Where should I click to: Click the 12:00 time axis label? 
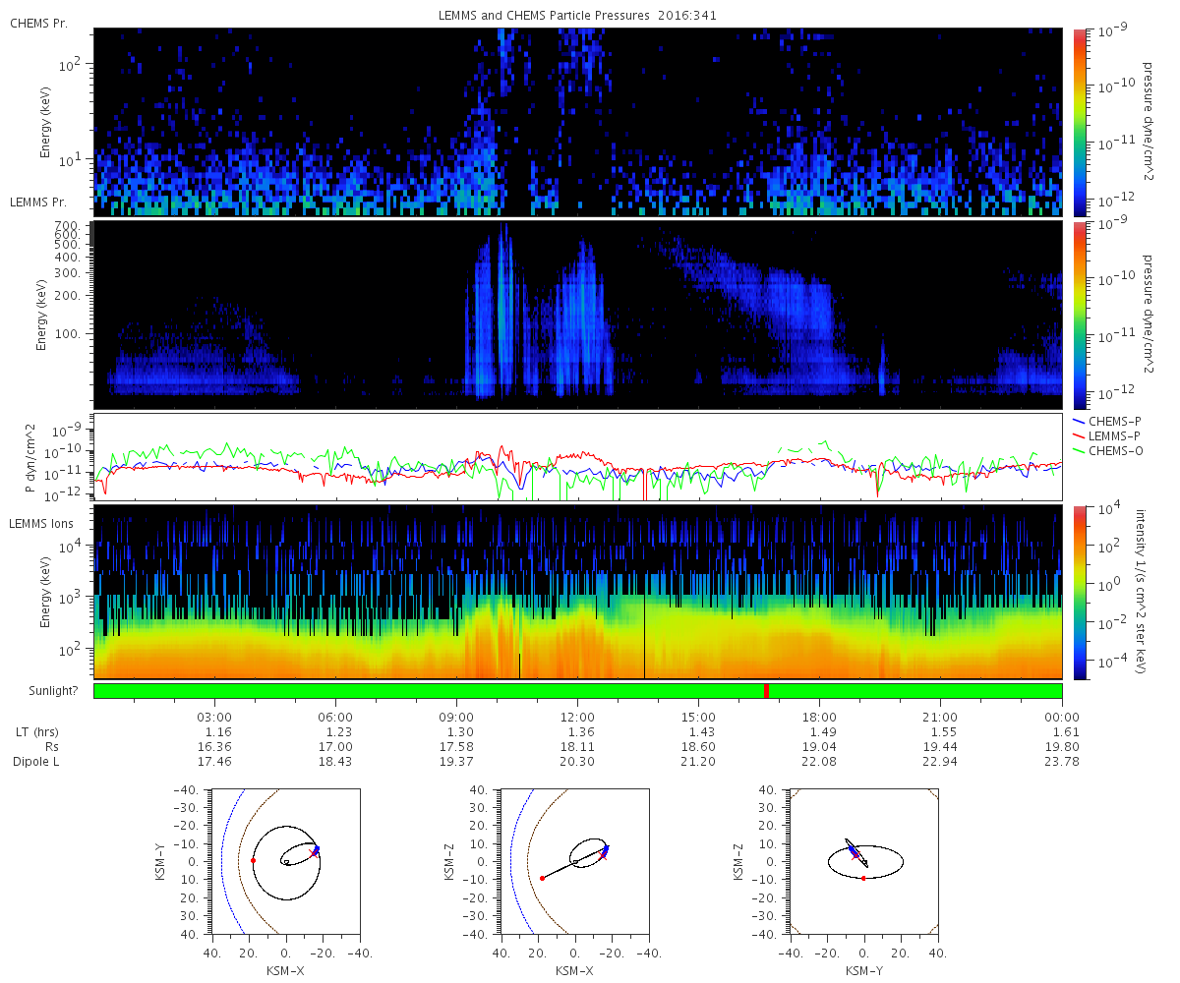point(577,717)
